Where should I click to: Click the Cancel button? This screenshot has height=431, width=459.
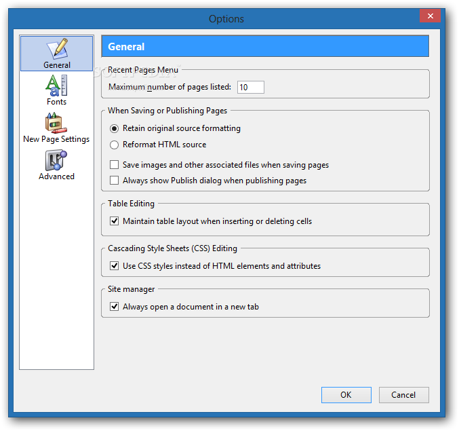pos(403,394)
